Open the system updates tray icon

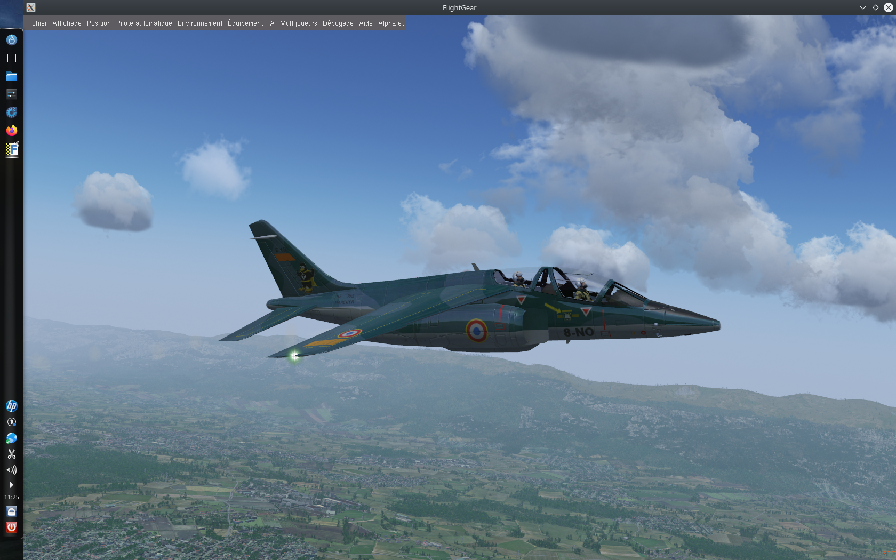coord(12,422)
